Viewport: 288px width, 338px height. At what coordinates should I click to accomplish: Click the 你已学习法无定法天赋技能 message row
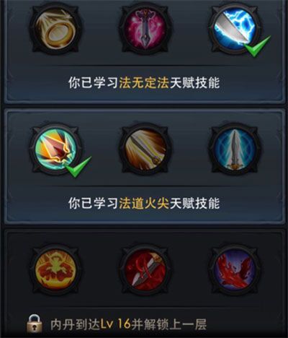[x=144, y=82]
